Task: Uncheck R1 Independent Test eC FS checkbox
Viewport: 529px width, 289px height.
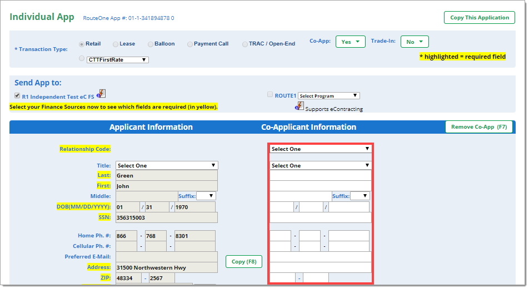Action: click(17, 96)
